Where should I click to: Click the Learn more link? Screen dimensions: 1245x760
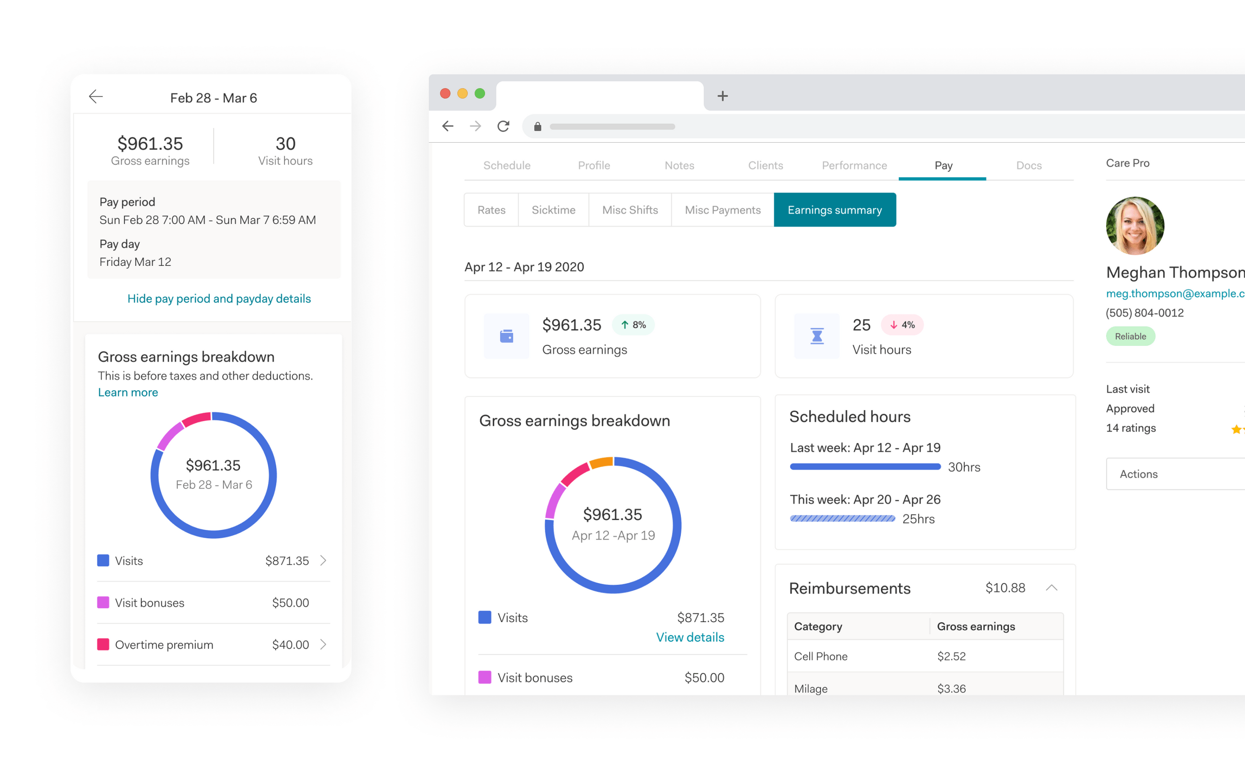128,393
